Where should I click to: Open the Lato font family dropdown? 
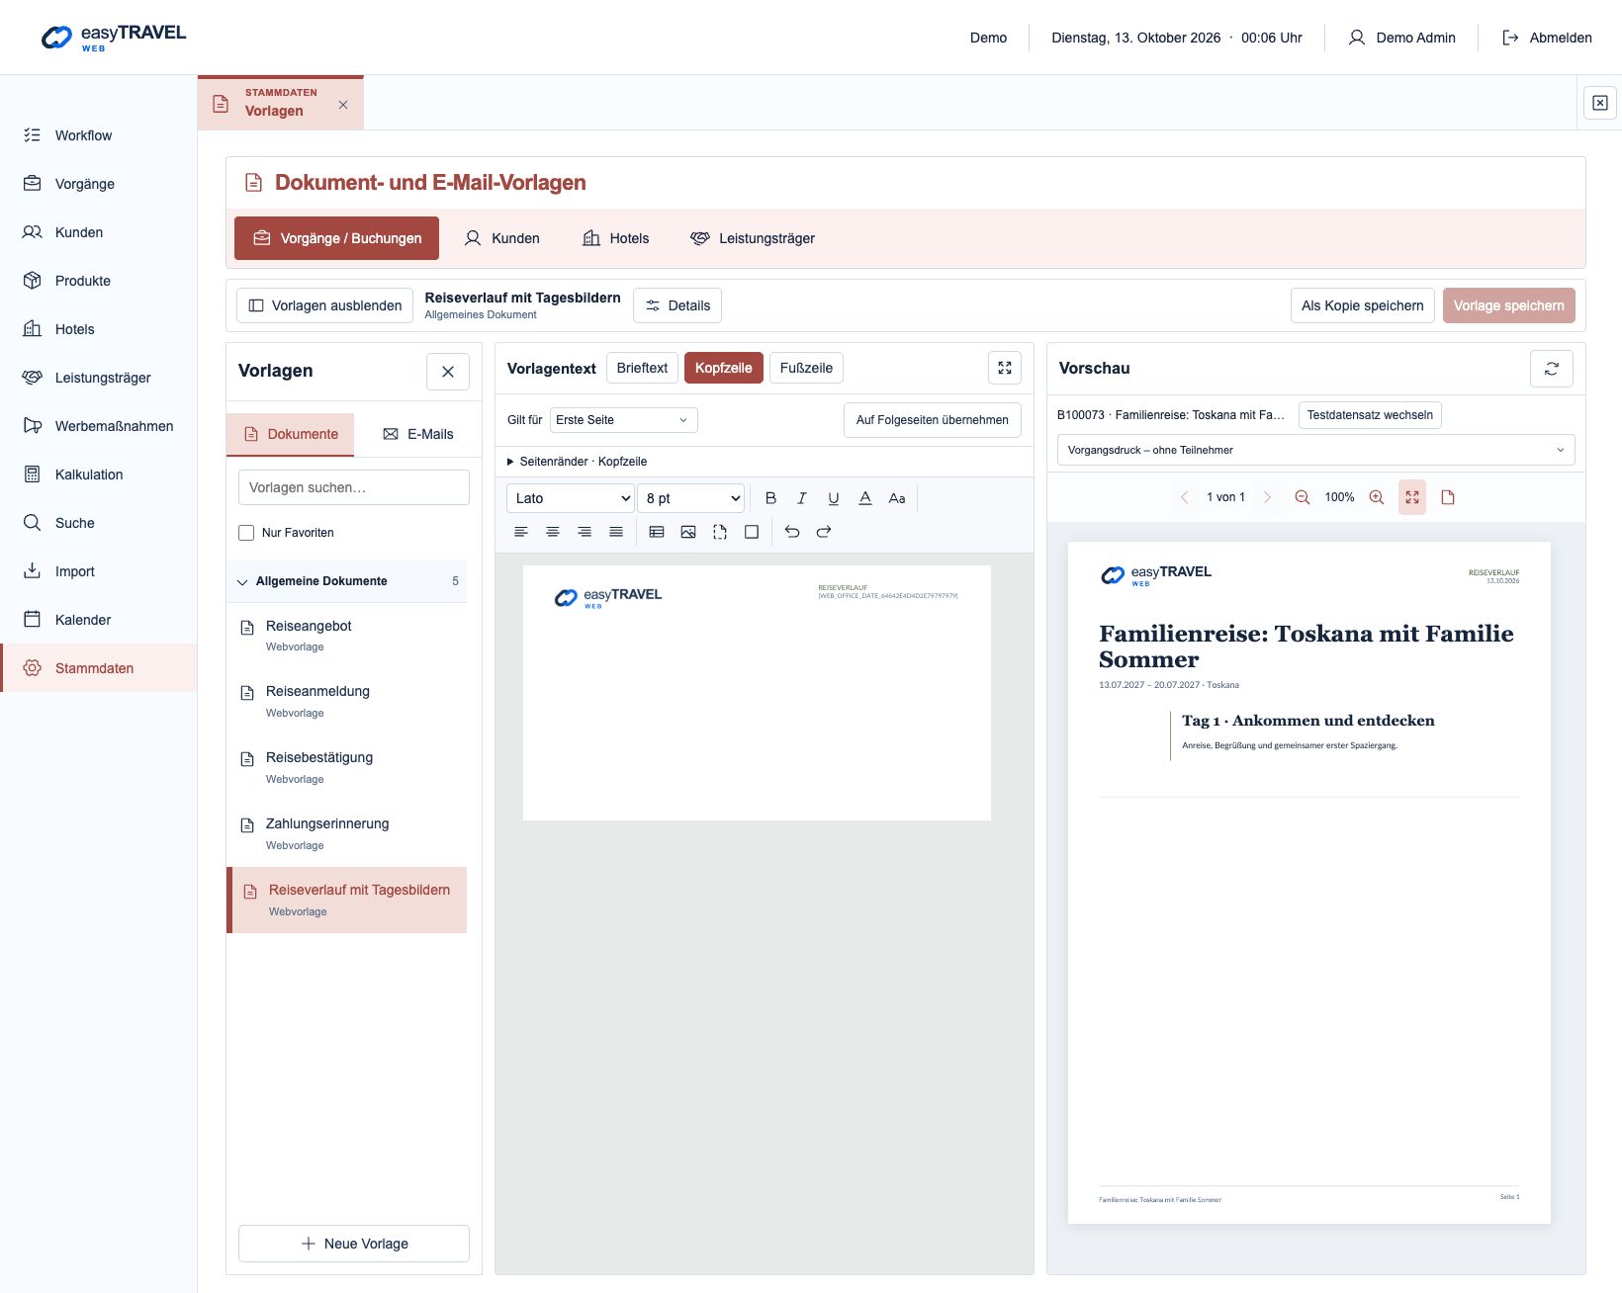(x=571, y=498)
